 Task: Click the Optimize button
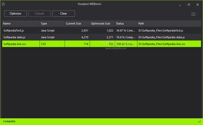16,13
